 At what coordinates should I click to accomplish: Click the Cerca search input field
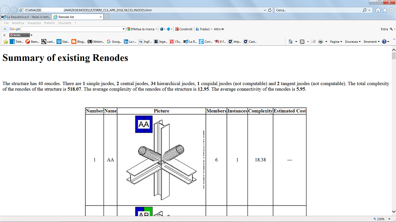tap(318, 10)
